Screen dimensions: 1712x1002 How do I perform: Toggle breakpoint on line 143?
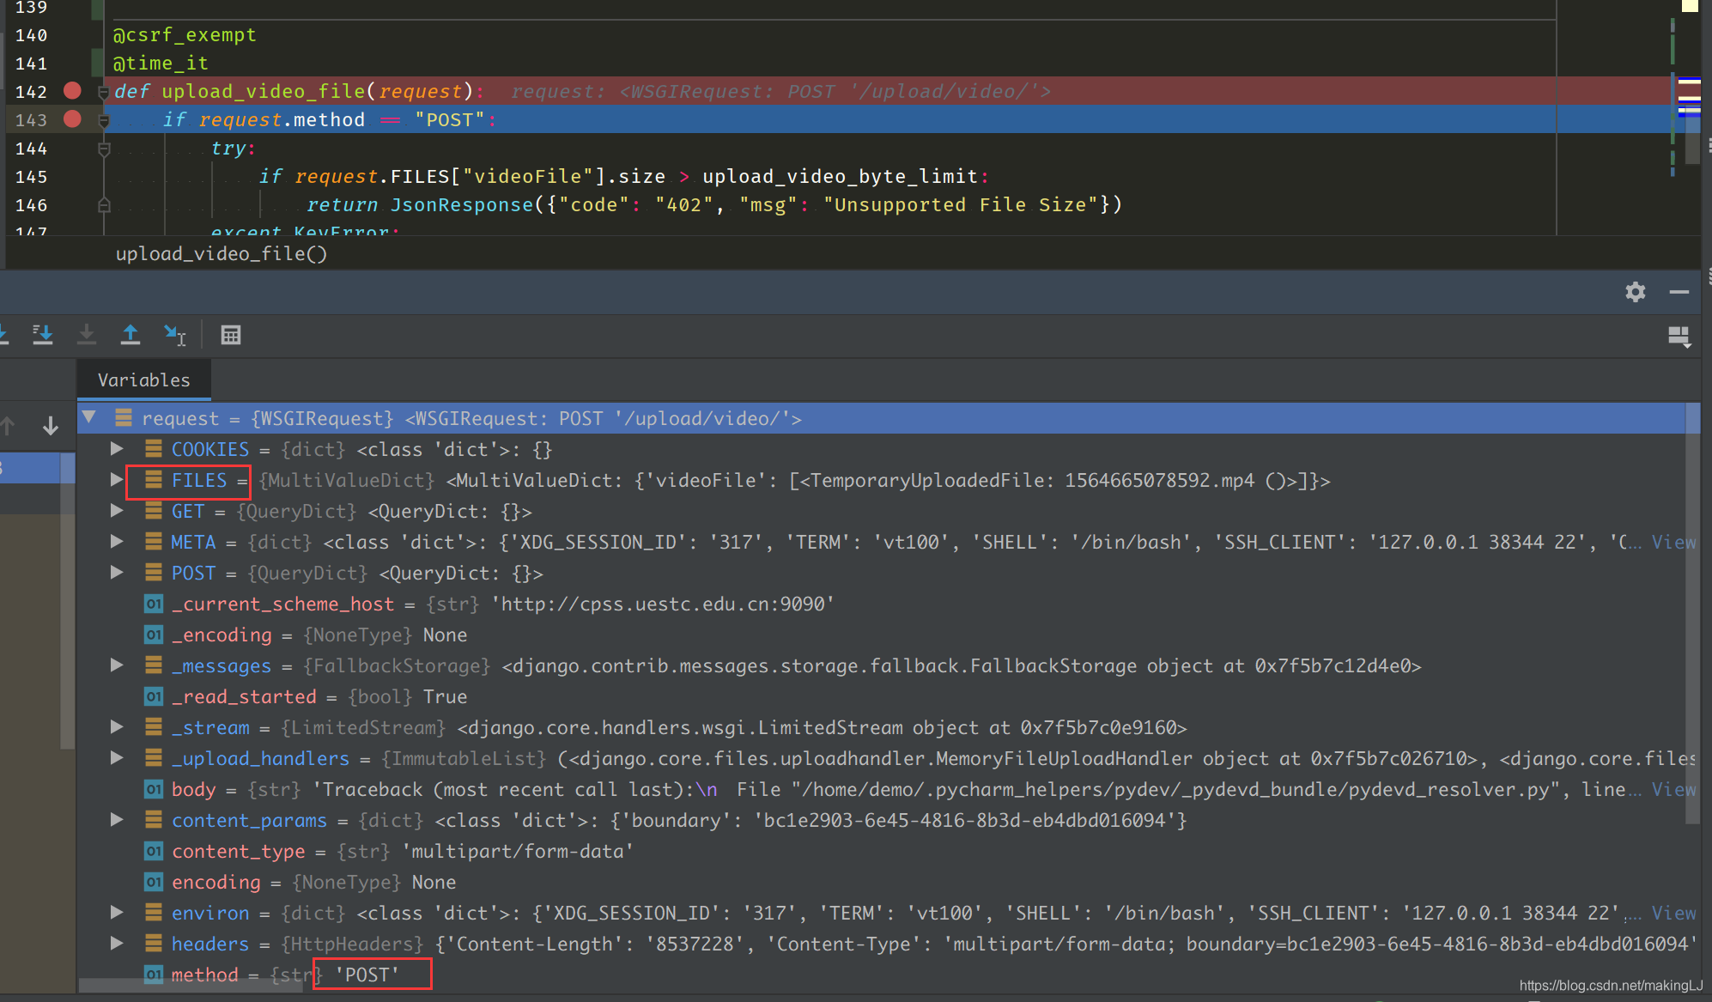72,119
